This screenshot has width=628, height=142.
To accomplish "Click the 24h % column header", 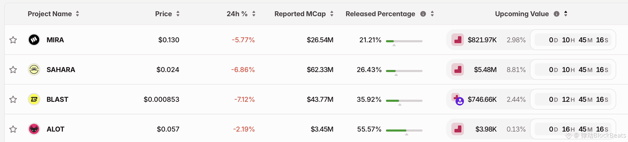I will point(237,14).
